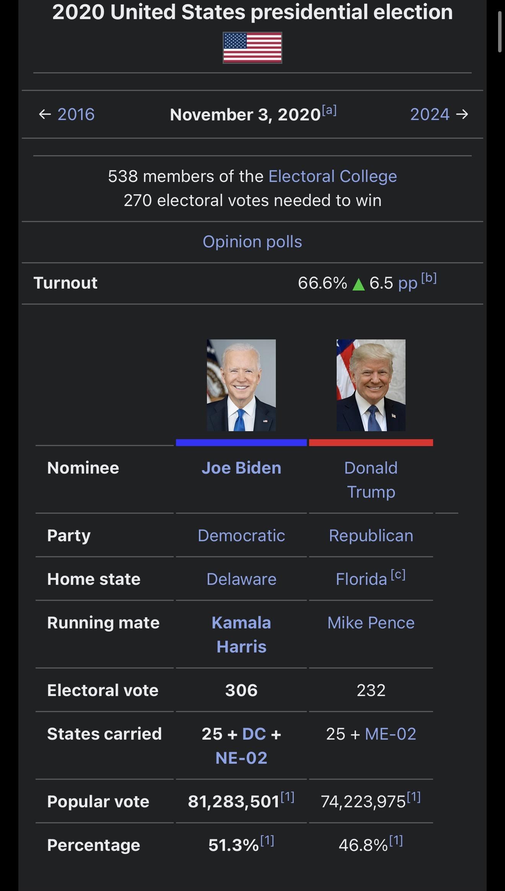The height and width of the screenshot is (891, 505).
Task: Open the ME-02 district link
Action: click(x=391, y=734)
